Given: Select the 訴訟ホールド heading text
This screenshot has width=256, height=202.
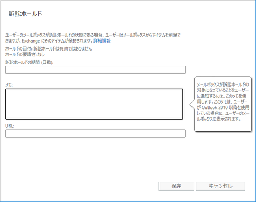Looking at the screenshot, I should (x=25, y=14).
